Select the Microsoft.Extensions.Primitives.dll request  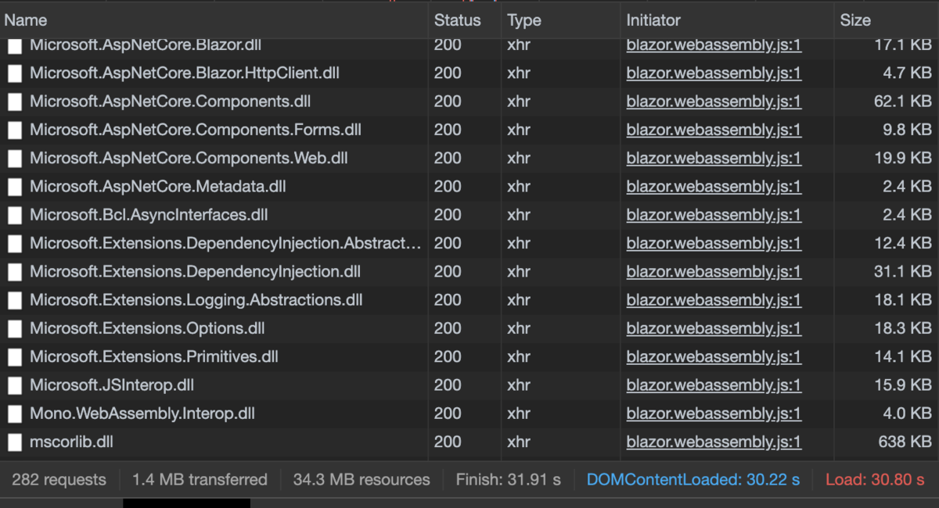(x=154, y=356)
